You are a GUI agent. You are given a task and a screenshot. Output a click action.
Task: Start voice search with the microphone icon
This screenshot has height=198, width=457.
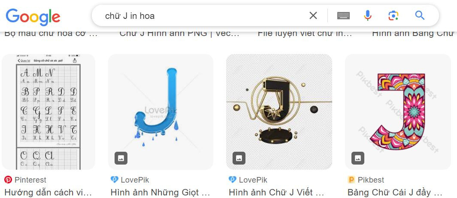click(x=368, y=15)
